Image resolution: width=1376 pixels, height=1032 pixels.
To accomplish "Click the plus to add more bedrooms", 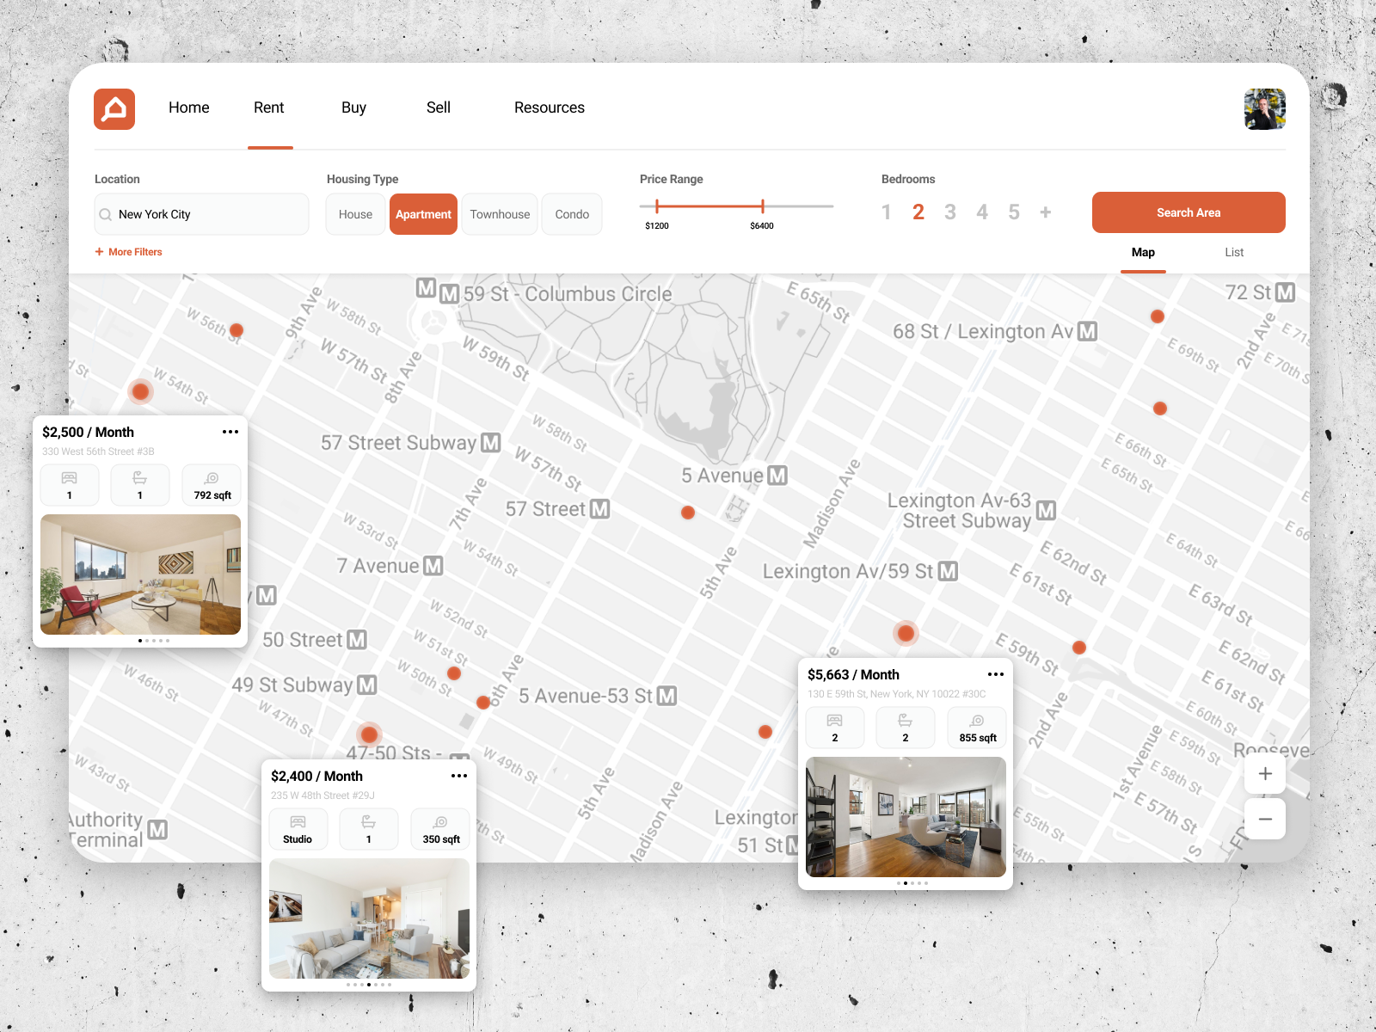I will click(1046, 212).
